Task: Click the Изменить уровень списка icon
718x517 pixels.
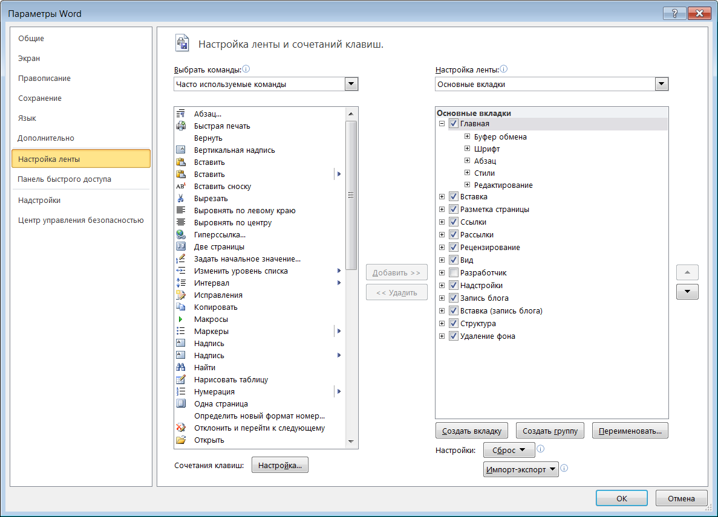Action: tap(181, 271)
